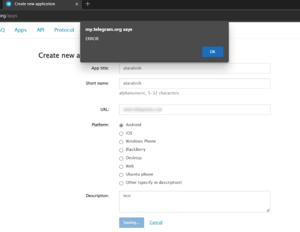Open a new browser tab with plus icon
Image resolution: width=300 pixels, height=232 pixels.
(87, 4)
